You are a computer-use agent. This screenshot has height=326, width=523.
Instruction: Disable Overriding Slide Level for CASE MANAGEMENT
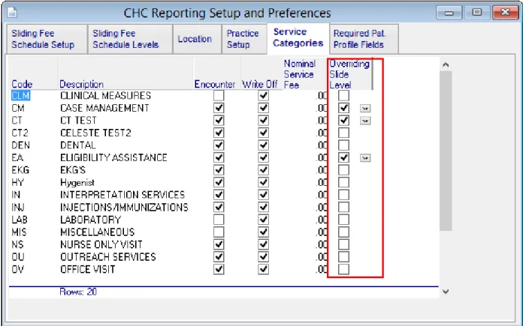pyautogui.click(x=343, y=108)
